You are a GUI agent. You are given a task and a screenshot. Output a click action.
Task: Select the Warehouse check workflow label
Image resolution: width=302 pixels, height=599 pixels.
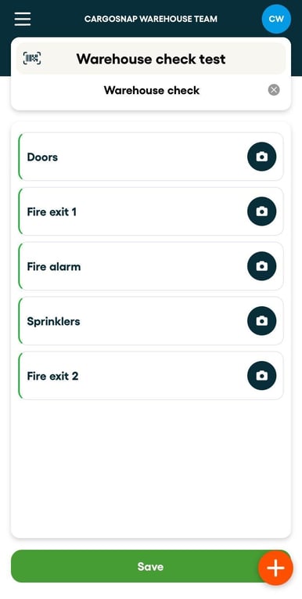click(x=152, y=91)
